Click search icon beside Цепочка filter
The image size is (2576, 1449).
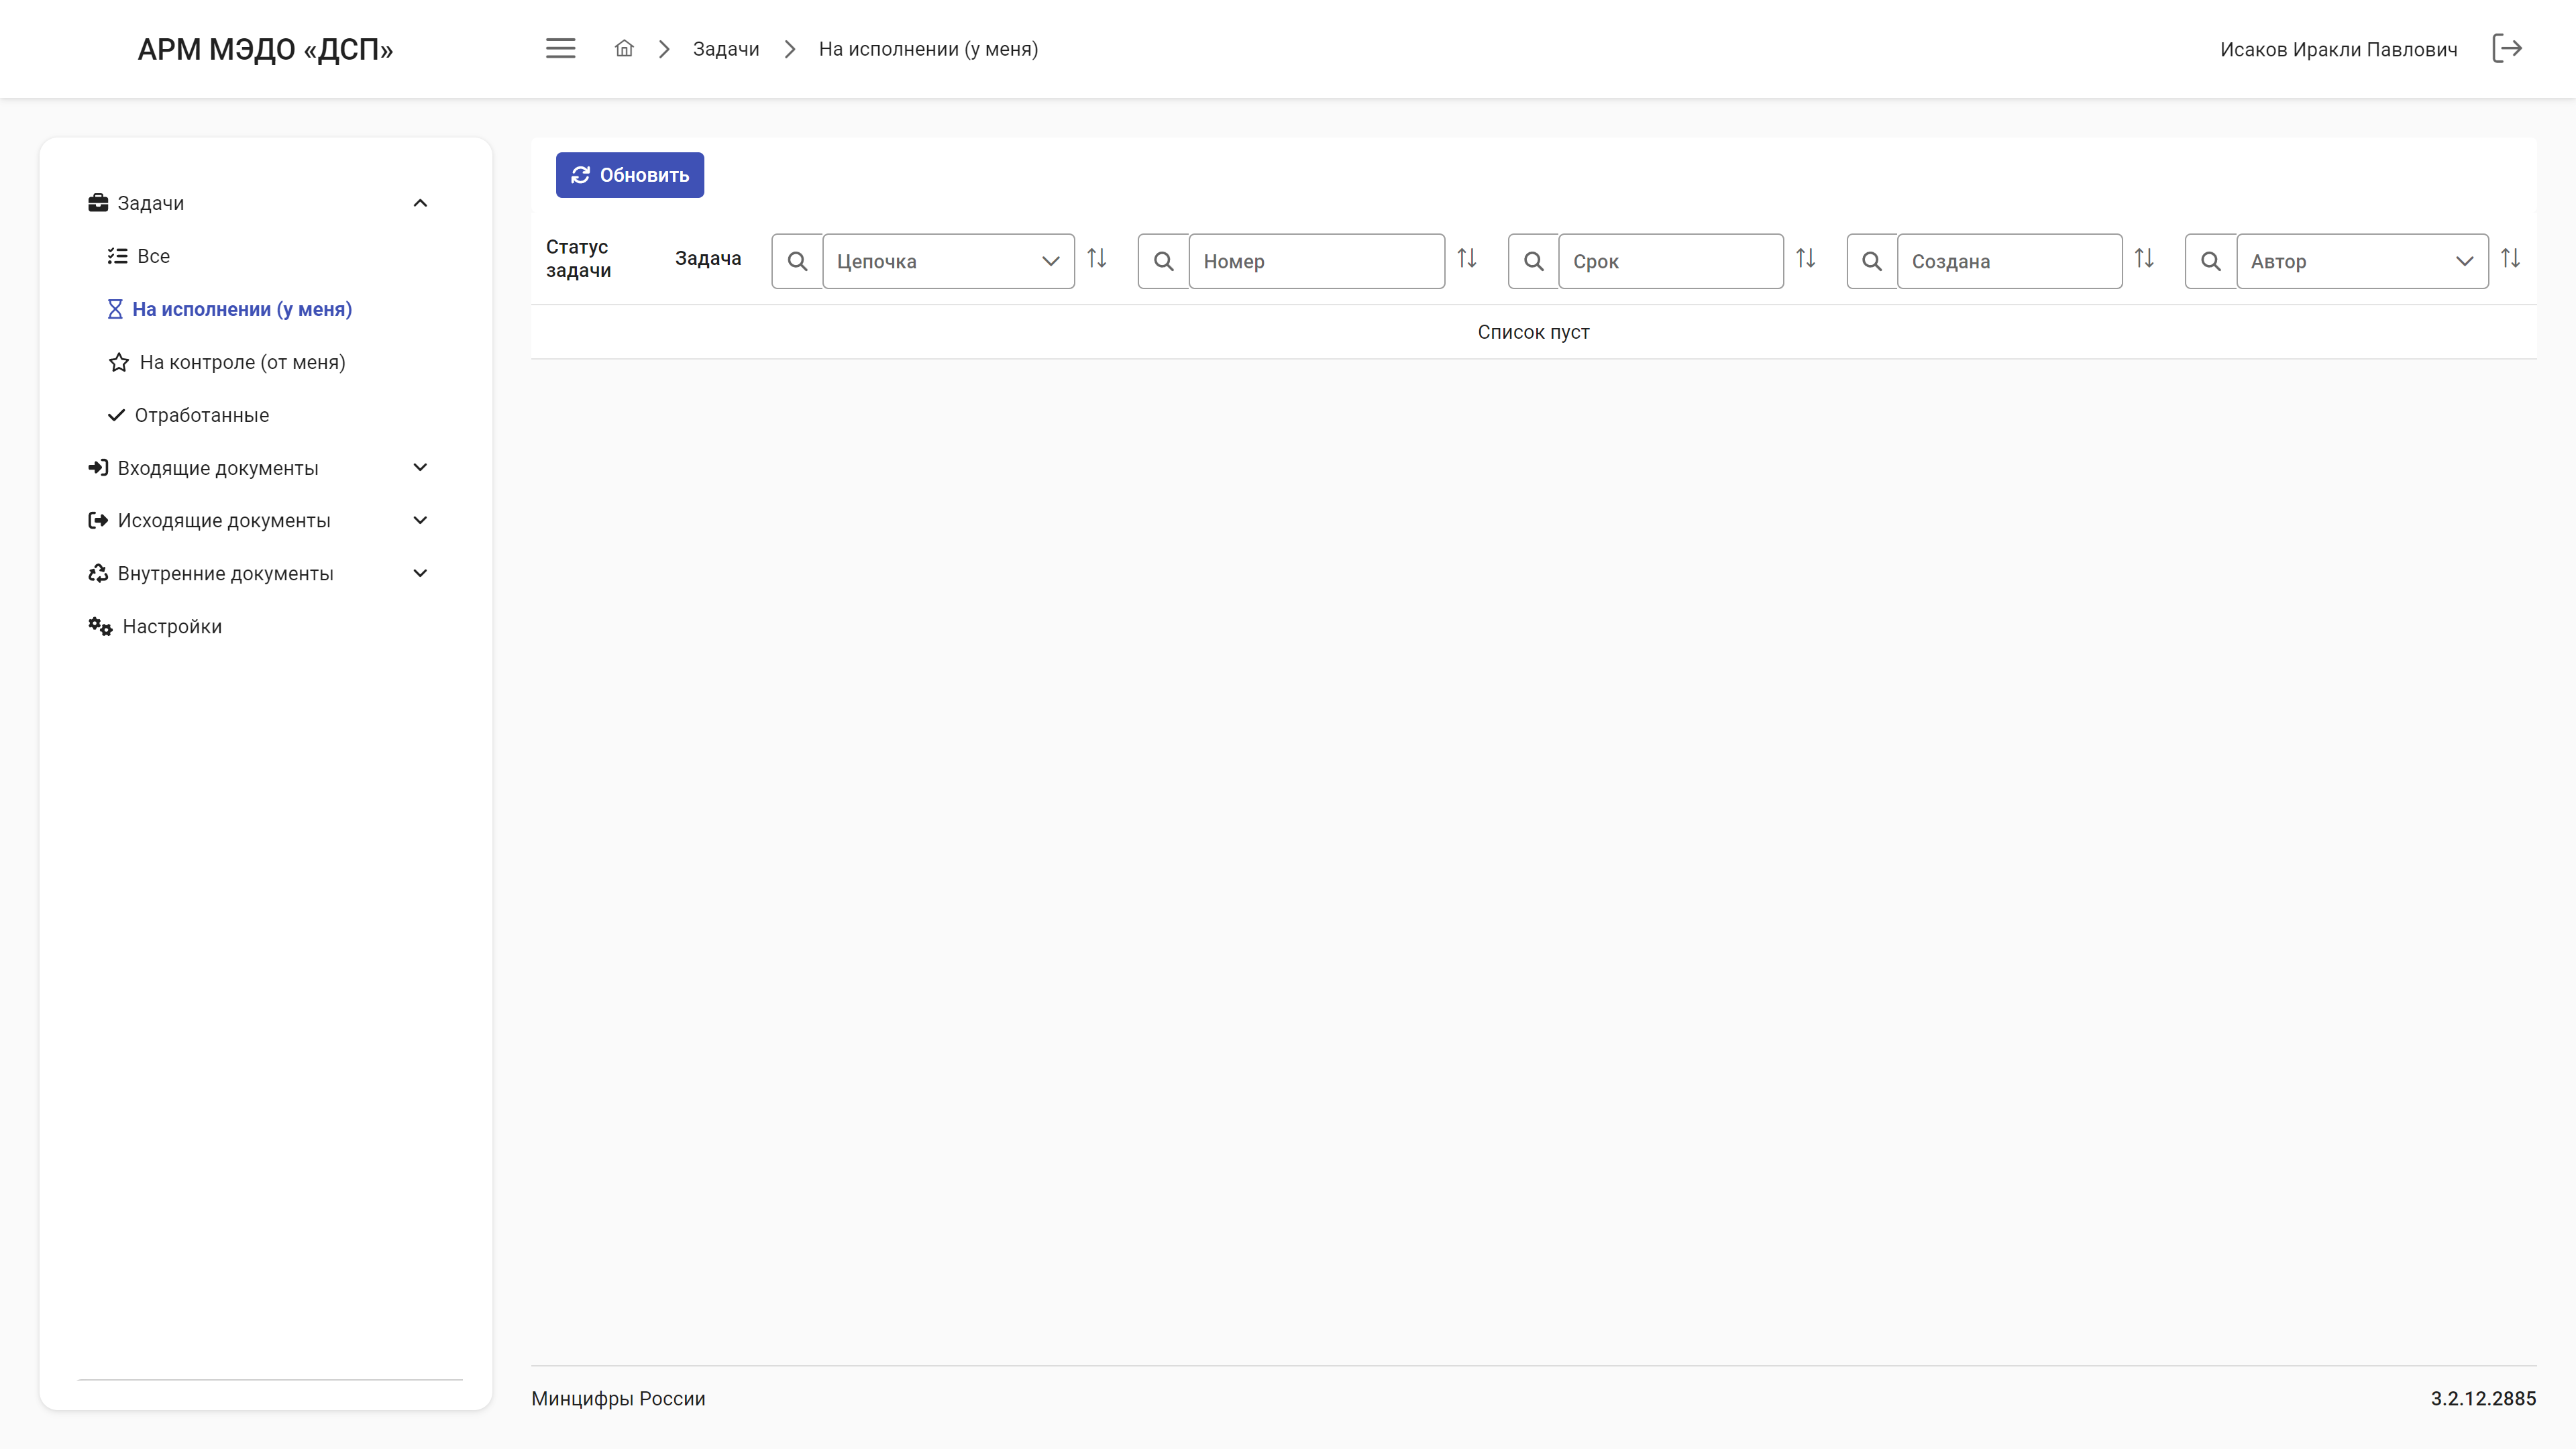797,261
